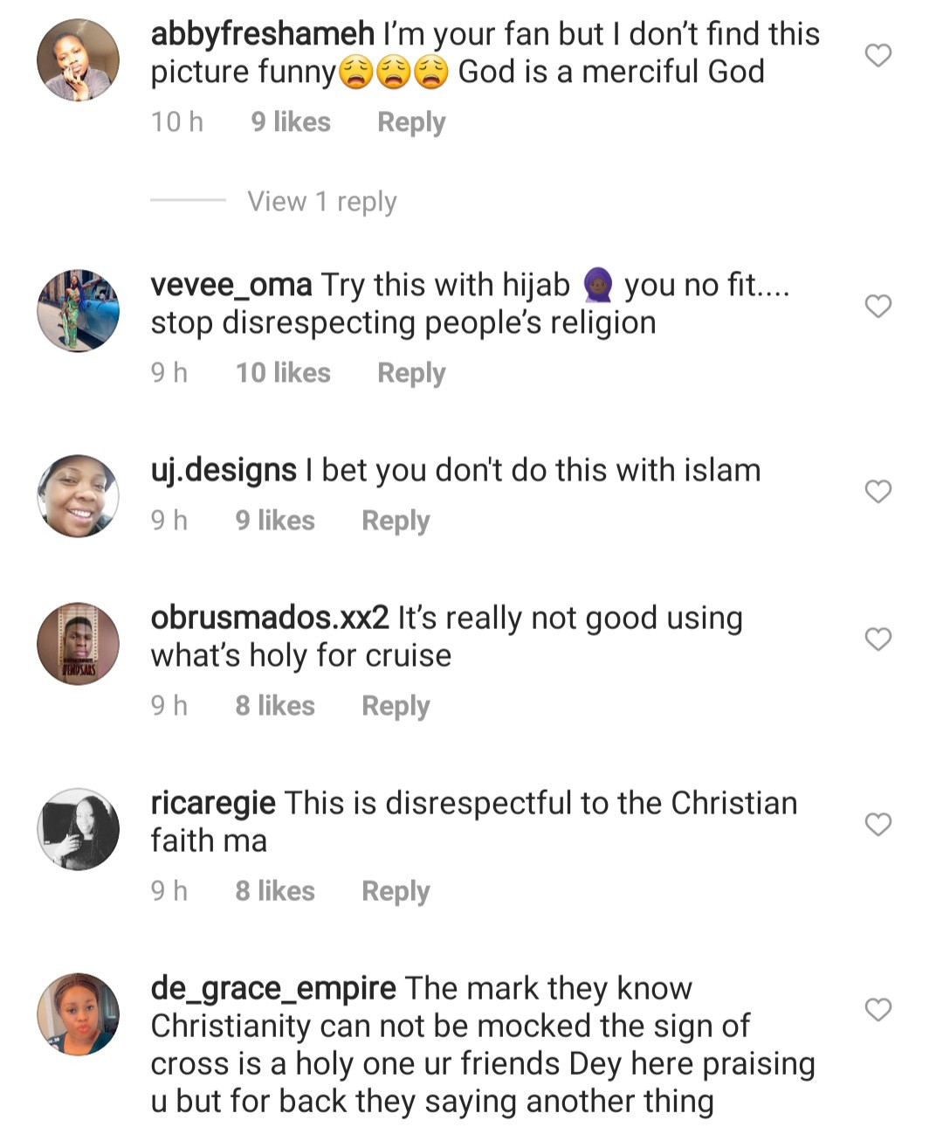Tap heart beside de_grace_empire's comment
This screenshot has height=1134, width=943.
point(878,1009)
